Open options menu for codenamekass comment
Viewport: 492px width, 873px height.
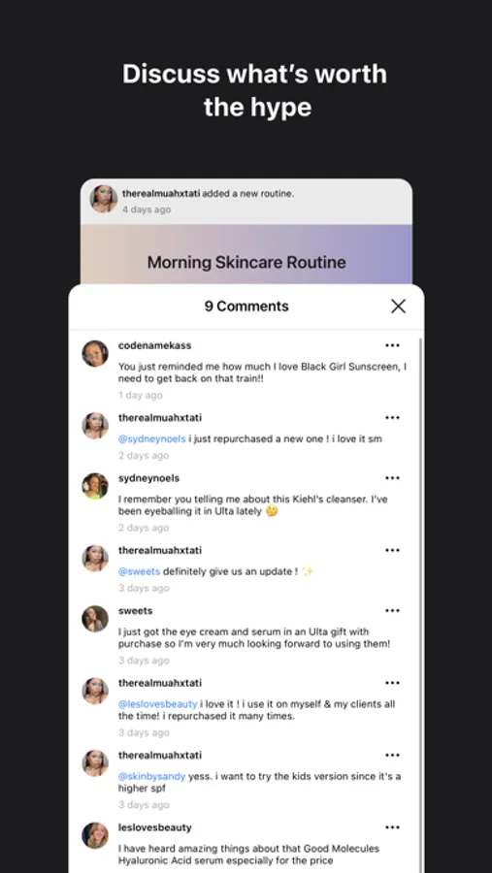click(x=392, y=345)
